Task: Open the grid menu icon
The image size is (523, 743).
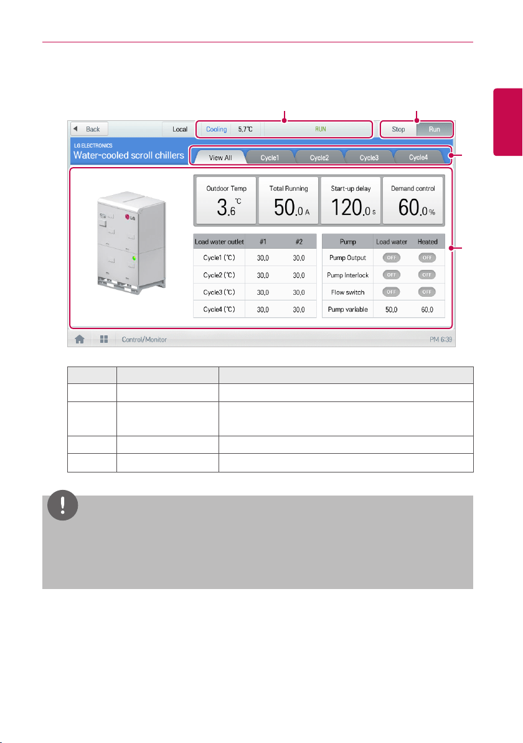Action: coord(104,339)
